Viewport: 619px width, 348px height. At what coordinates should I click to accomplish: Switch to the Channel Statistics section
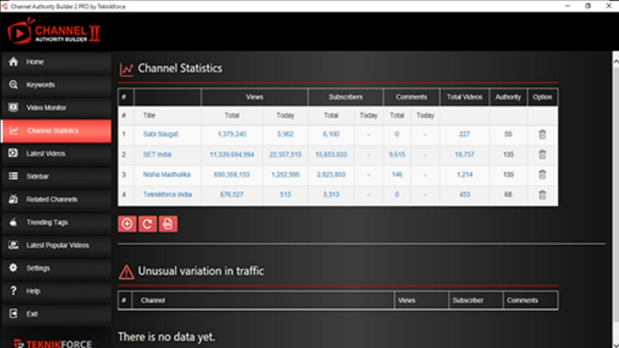[53, 131]
